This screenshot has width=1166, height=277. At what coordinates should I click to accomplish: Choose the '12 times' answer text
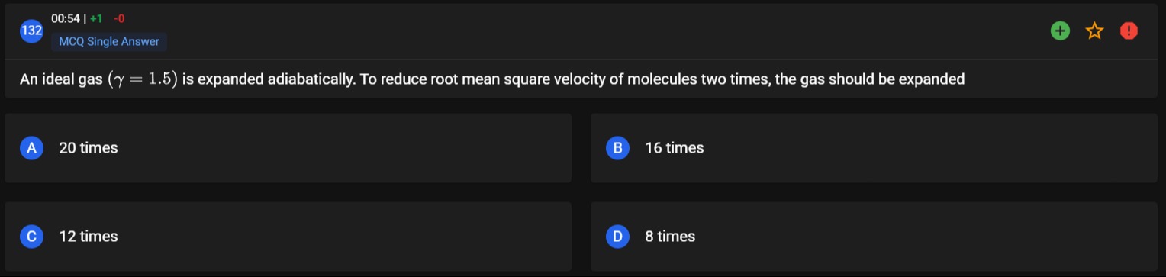coord(89,237)
